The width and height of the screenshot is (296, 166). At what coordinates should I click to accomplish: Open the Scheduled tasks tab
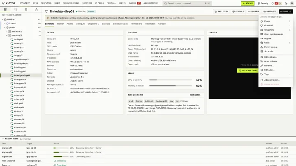(120, 24)
